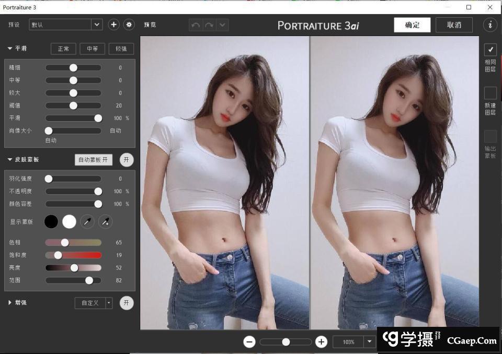This screenshot has height=354, width=502.
Task: Click the black mask display swatch
Action: pos(51,222)
